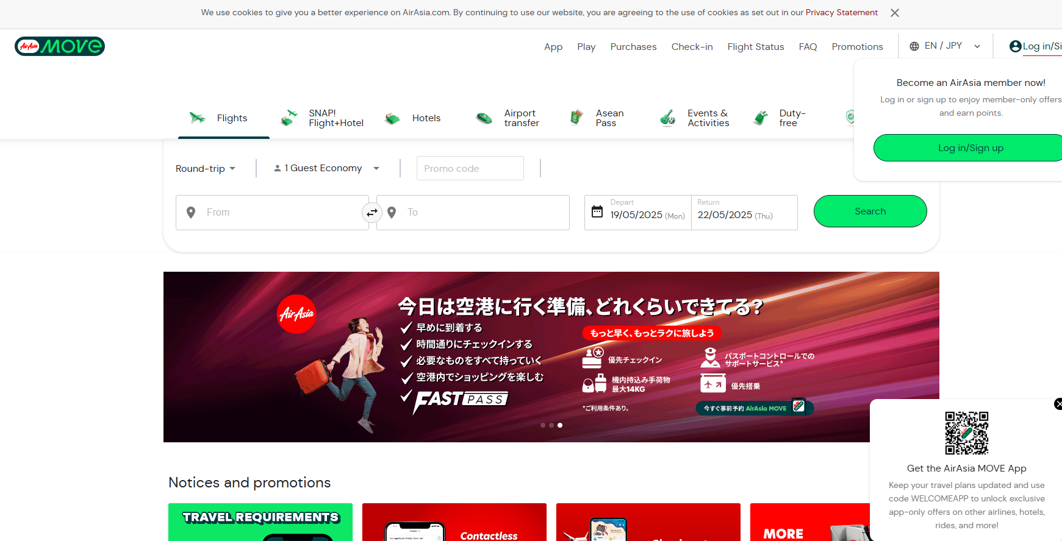Swap origin and destination
Image resolution: width=1062 pixels, height=541 pixels.
(372, 213)
